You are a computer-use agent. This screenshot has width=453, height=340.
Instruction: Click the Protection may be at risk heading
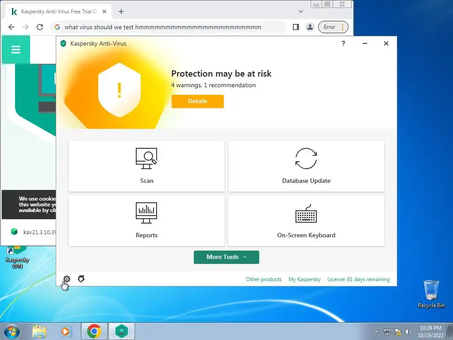click(x=221, y=73)
